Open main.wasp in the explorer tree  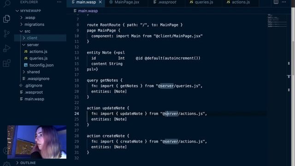[34, 99]
